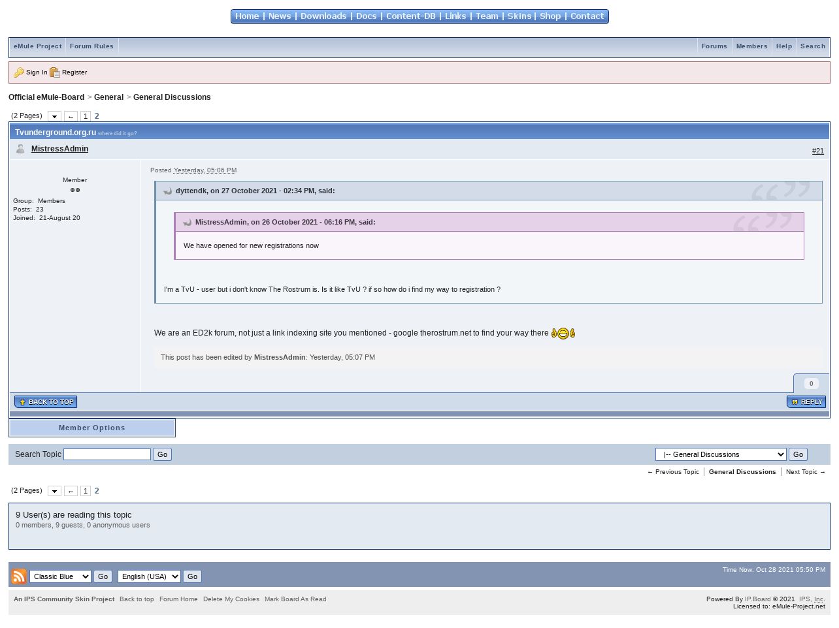839x628 pixels.
Task: Open the News menu item
Action: 280,16
